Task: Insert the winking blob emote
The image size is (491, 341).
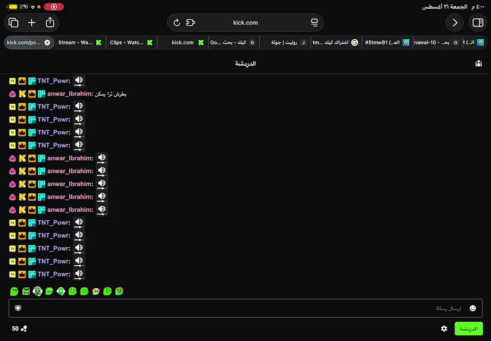Action: 49,291
